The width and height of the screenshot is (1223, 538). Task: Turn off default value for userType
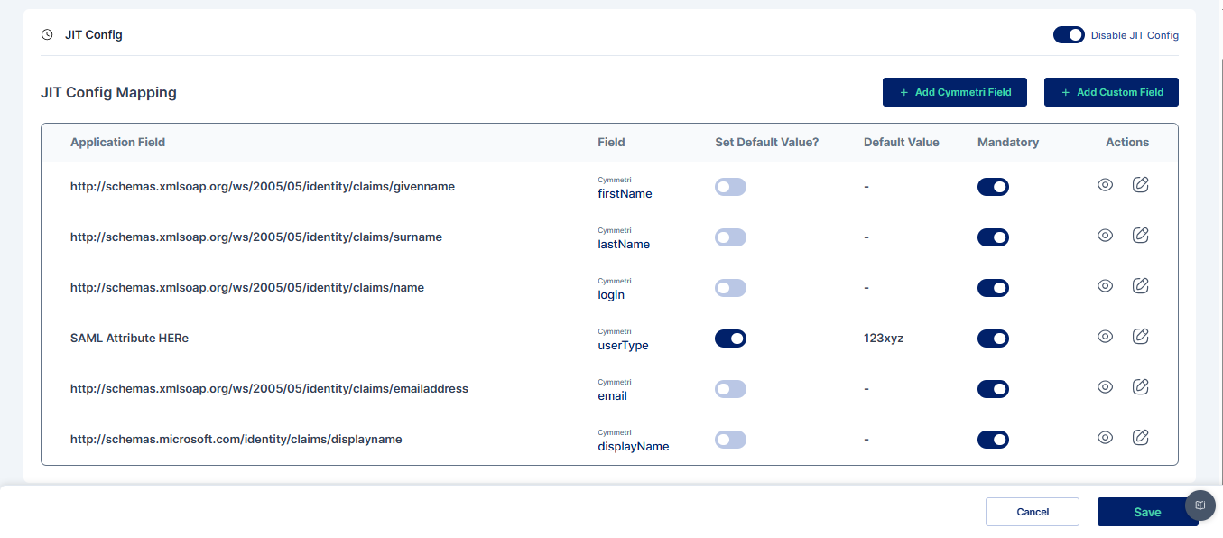click(730, 339)
